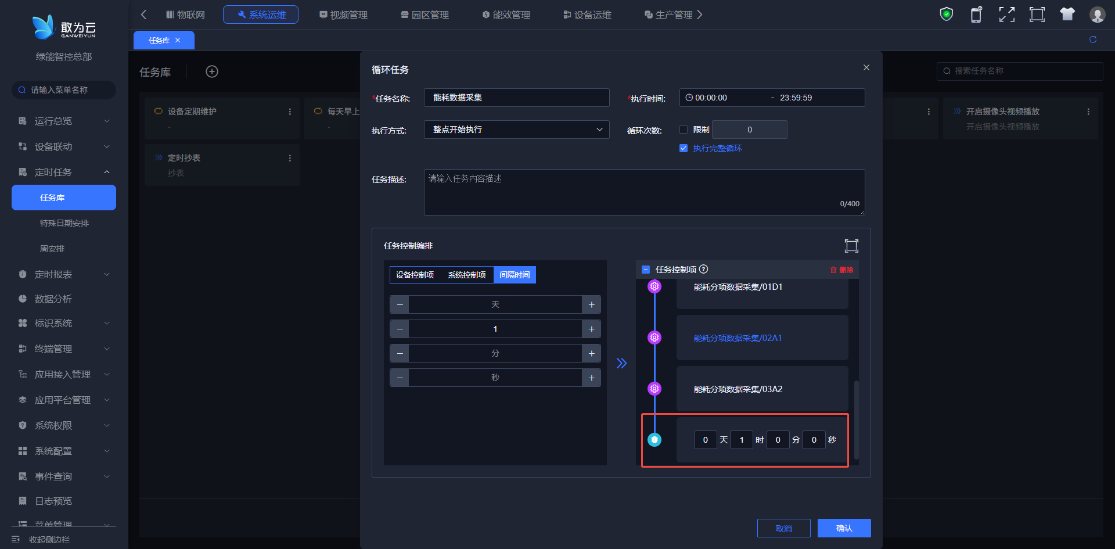
Task: Click the security shield icon in top bar
Action: click(x=946, y=14)
